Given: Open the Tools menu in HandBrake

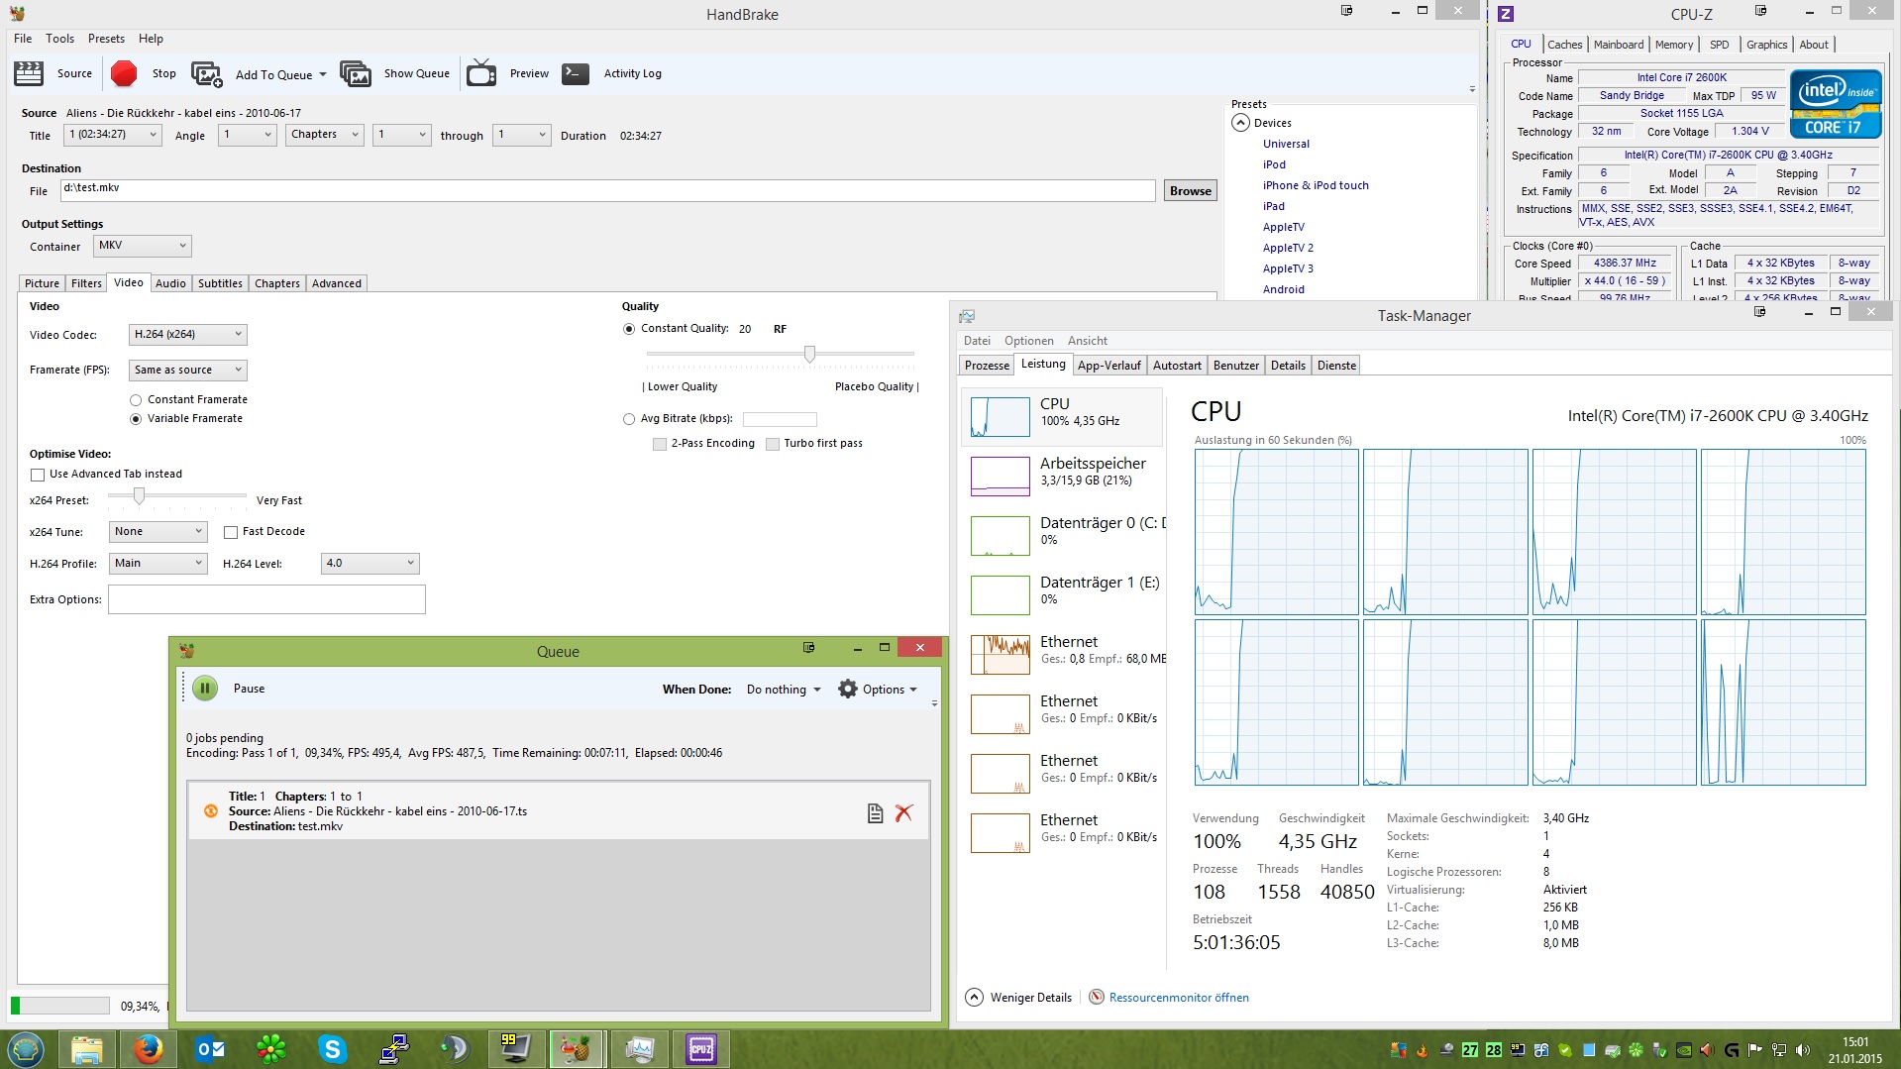Looking at the screenshot, I should [x=60, y=39].
